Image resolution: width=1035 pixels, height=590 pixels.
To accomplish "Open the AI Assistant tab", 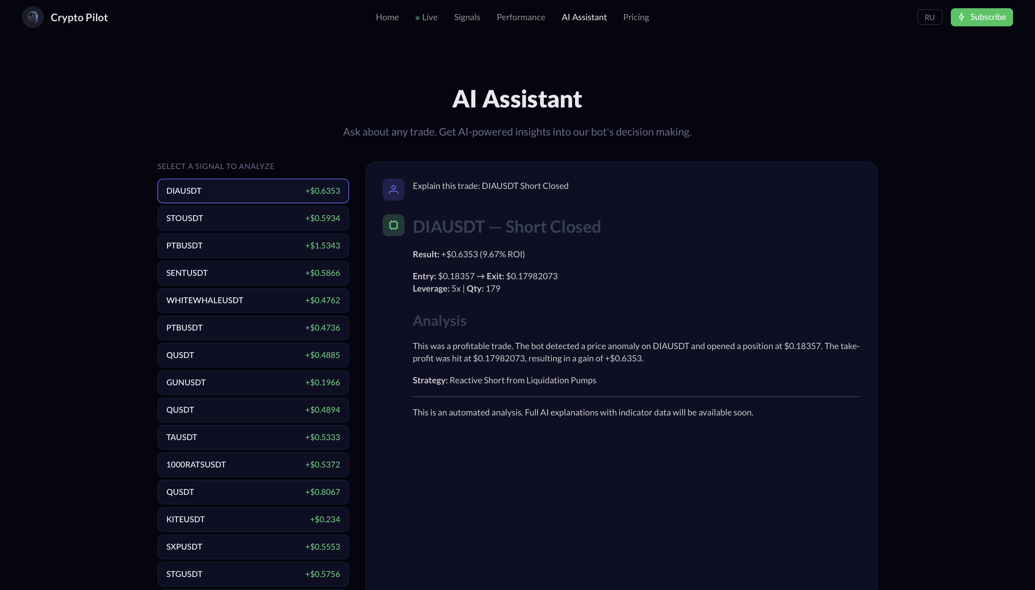I will (x=584, y=17).
